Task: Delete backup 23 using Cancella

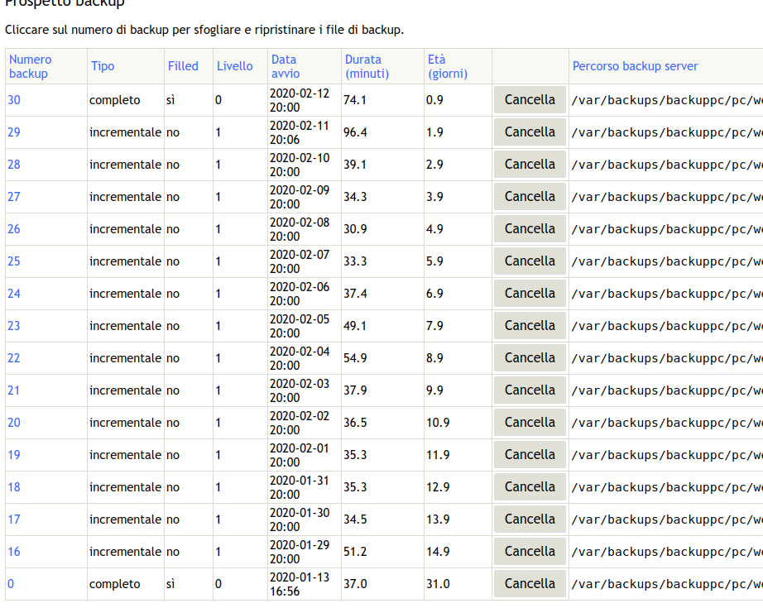Action: (530, 325)
